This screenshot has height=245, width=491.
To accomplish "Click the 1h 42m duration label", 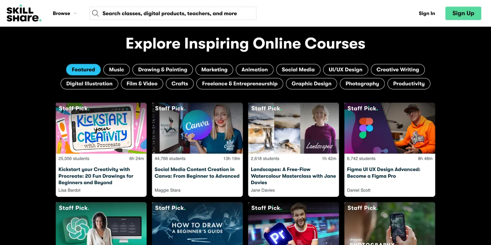I will point(329,158).
